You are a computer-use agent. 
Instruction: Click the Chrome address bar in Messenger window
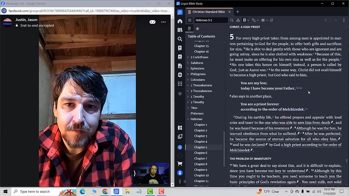coord(89,11)
